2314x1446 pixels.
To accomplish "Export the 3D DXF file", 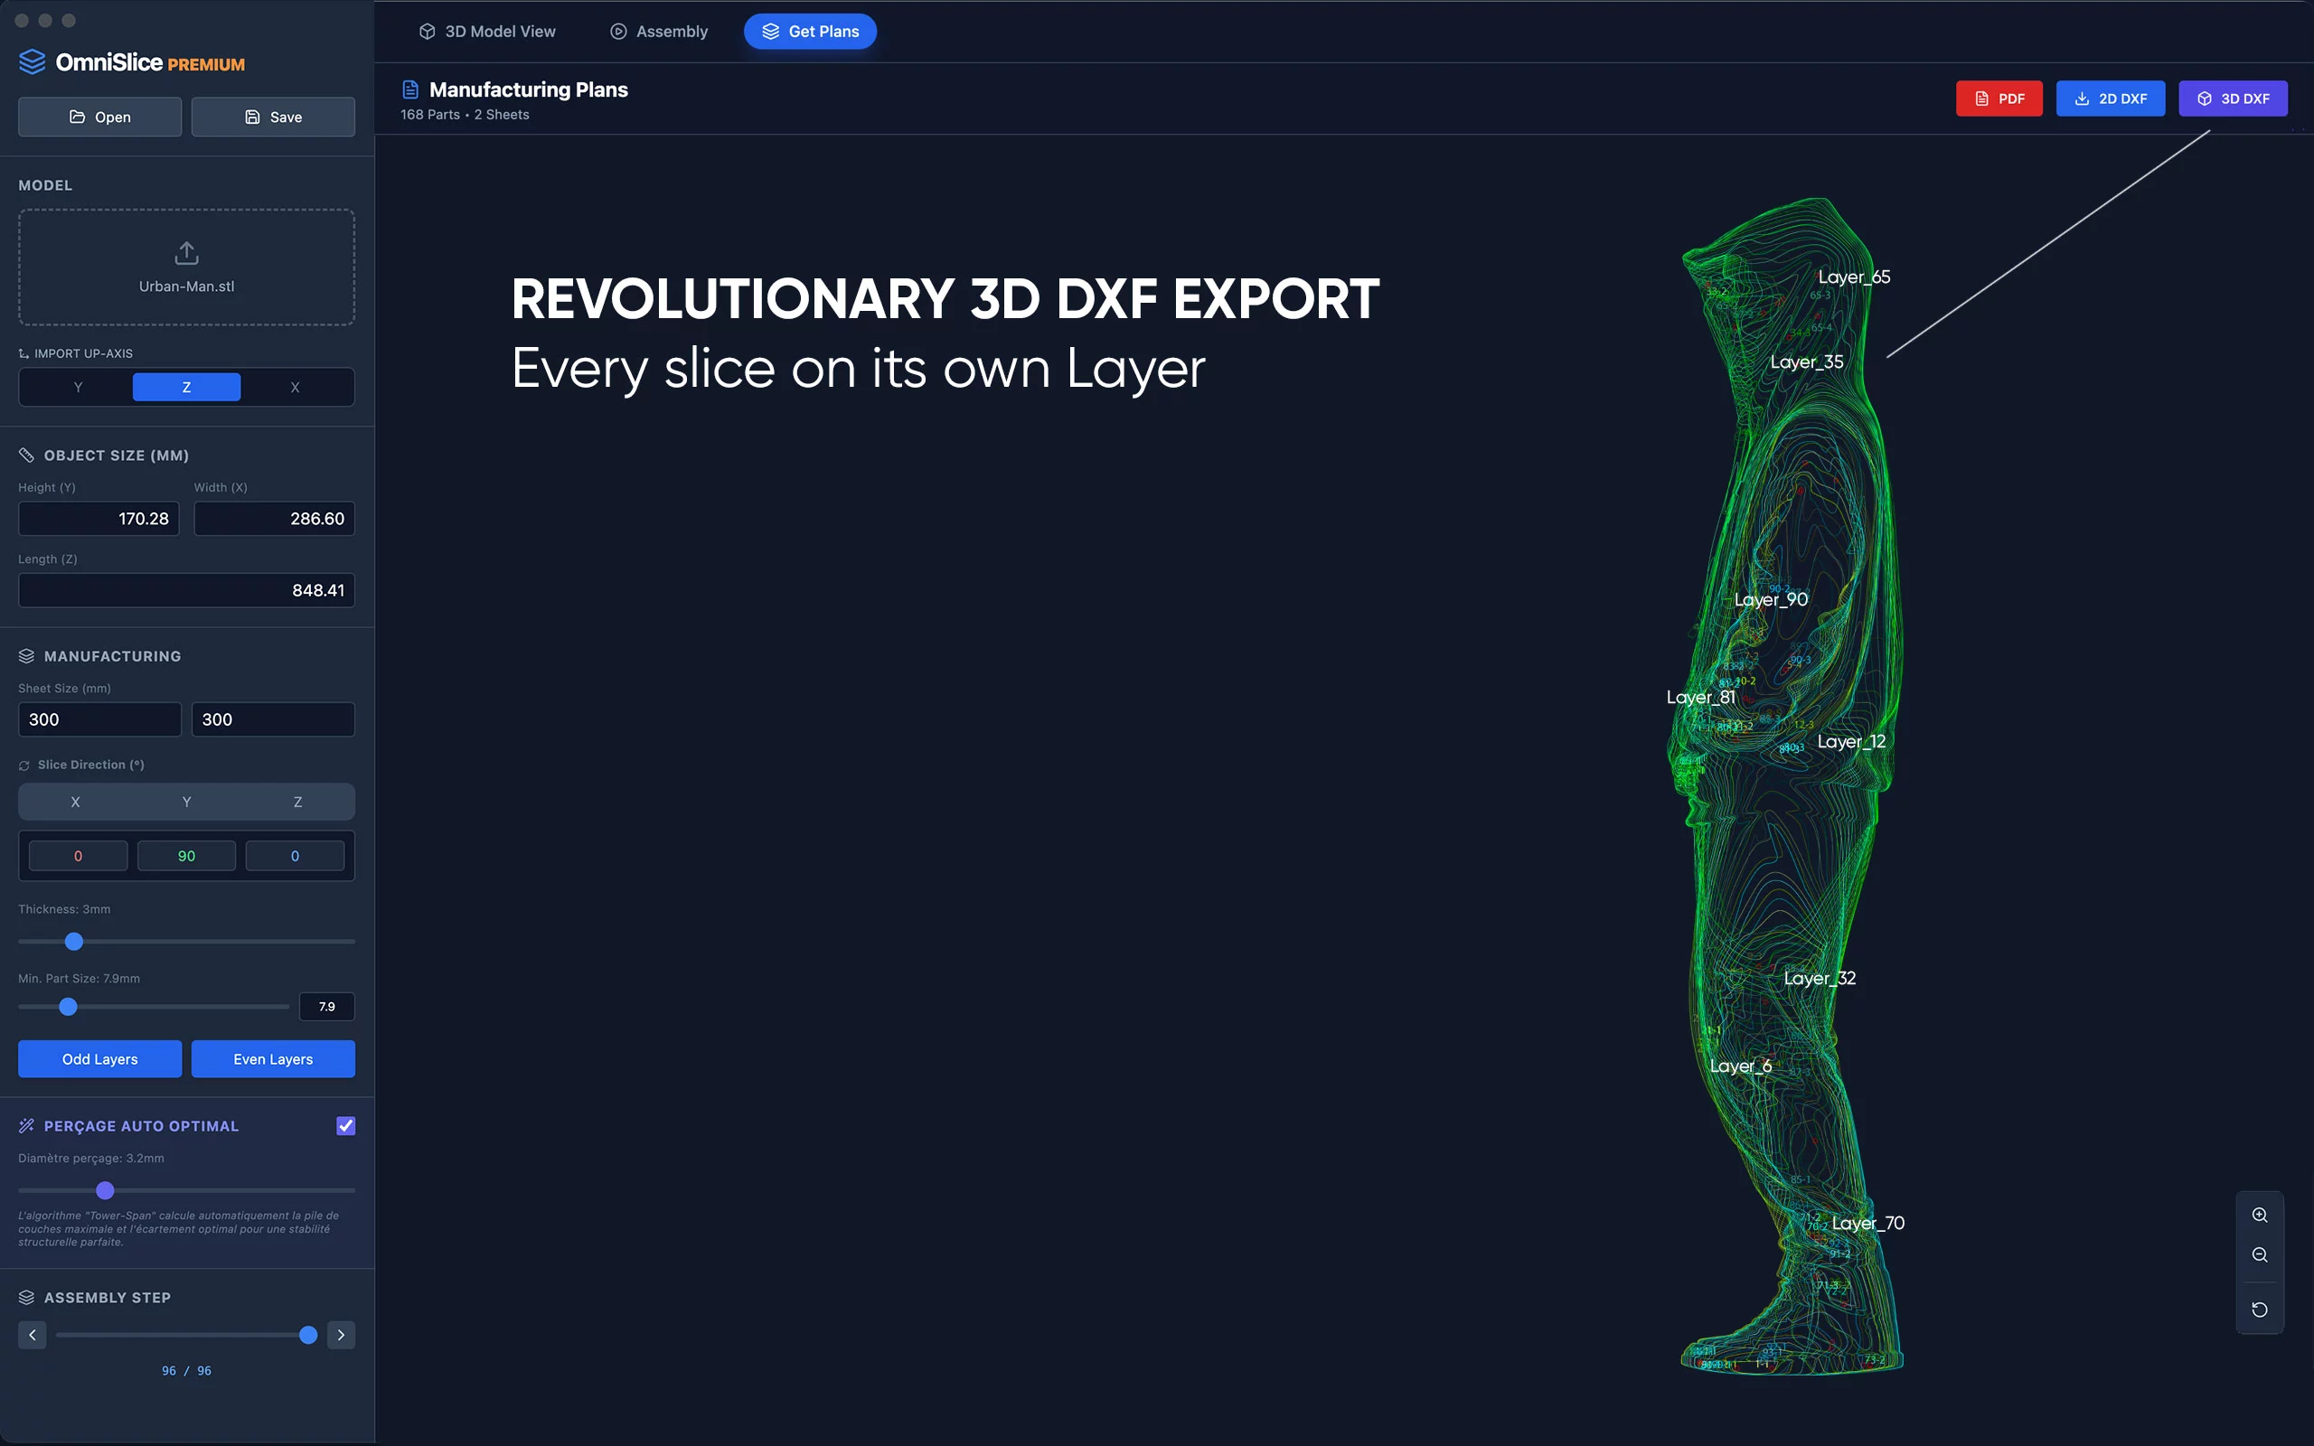I will pos(2233,99).
